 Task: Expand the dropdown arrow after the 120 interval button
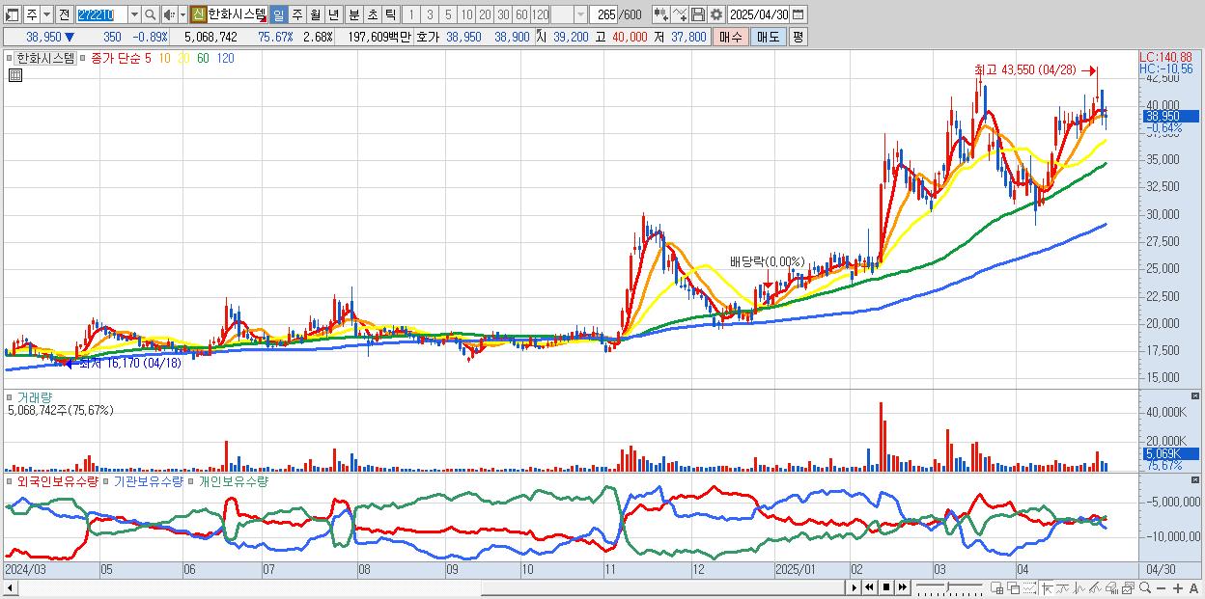[x=580, y=14]
